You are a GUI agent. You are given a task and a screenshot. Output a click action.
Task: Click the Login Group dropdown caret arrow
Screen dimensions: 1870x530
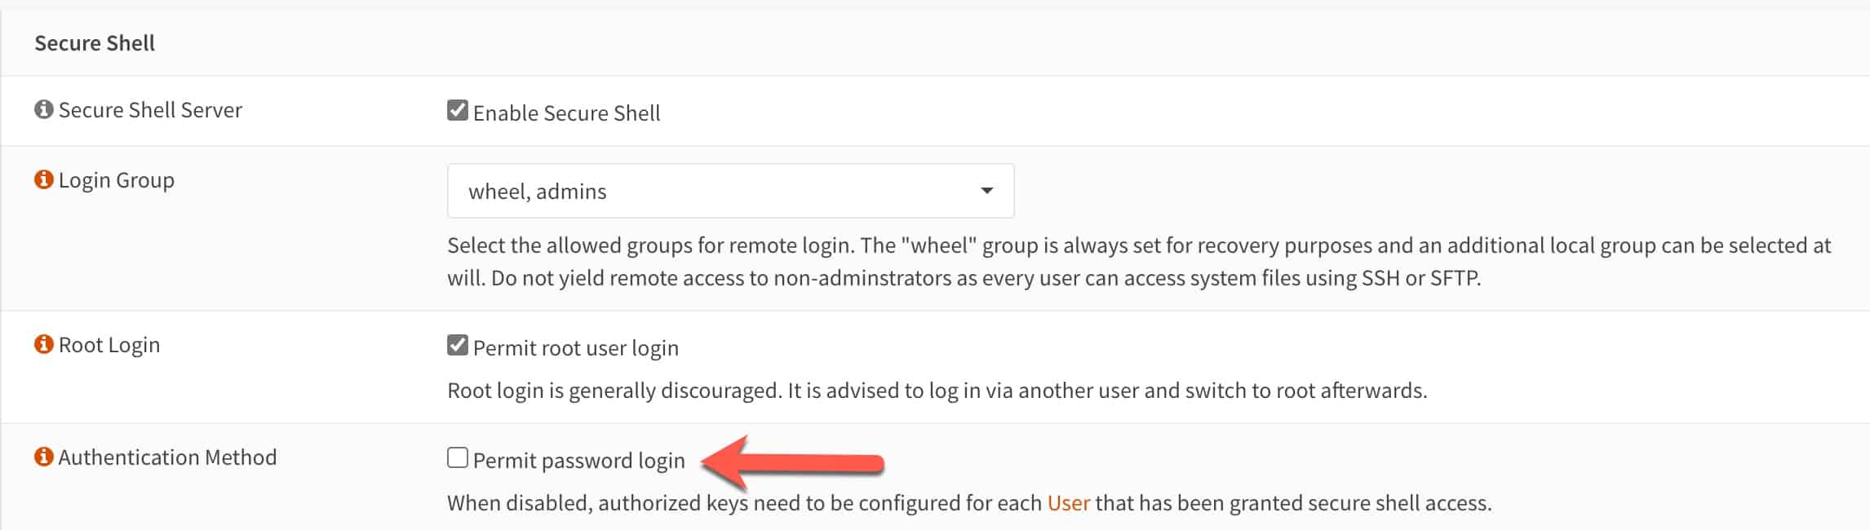coord(986,191)
